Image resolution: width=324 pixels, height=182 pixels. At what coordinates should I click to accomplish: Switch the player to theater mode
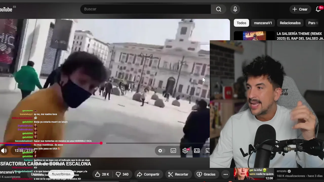point(197,151)
